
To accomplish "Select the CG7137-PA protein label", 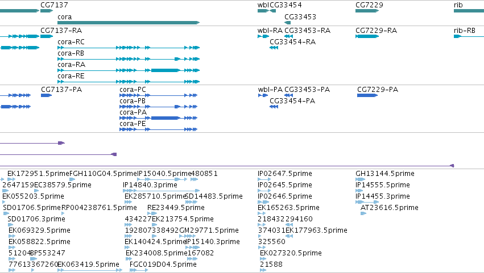I will click(61, 90).
